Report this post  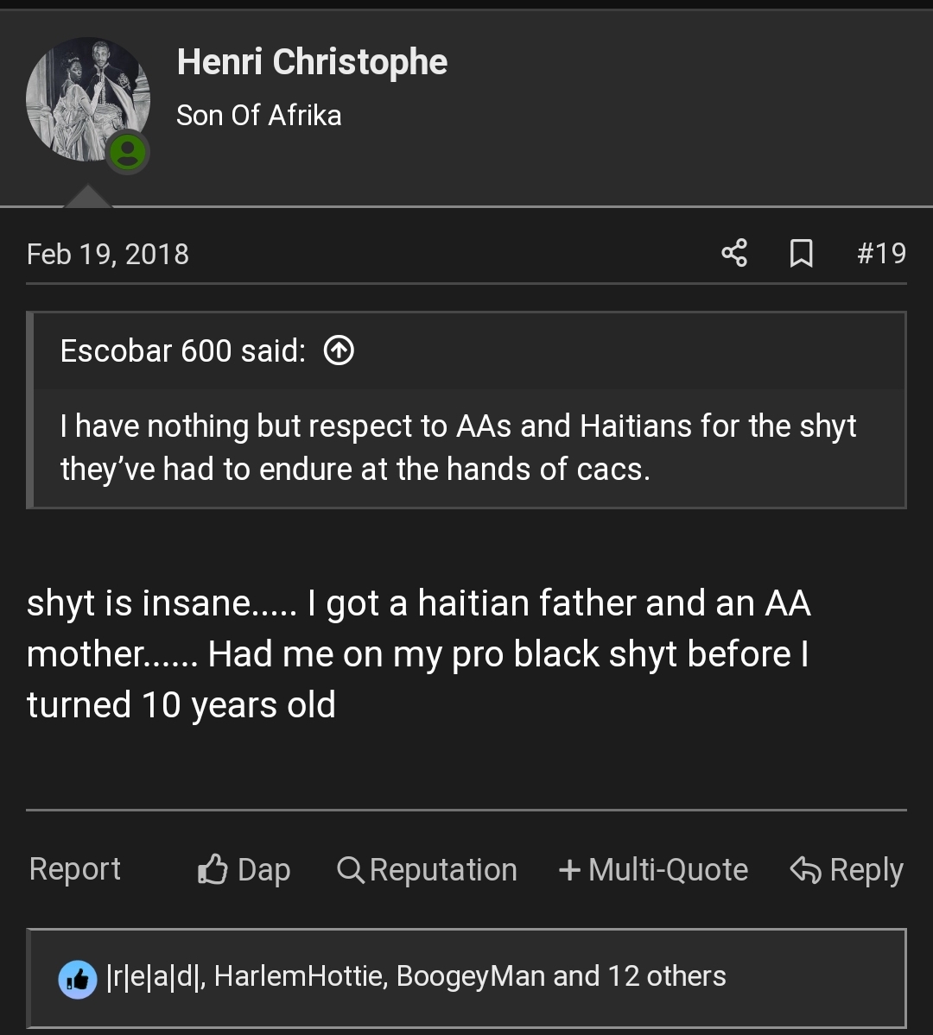75,868
